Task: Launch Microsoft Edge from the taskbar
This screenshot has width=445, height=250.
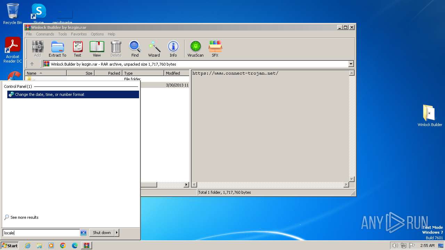Action: pos(75,245)
